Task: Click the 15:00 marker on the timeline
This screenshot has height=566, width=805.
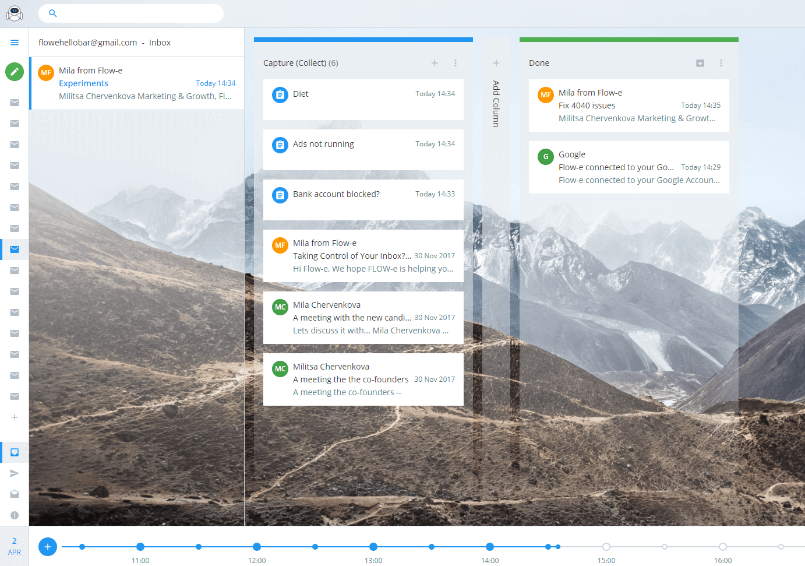Action: point(606,547)
